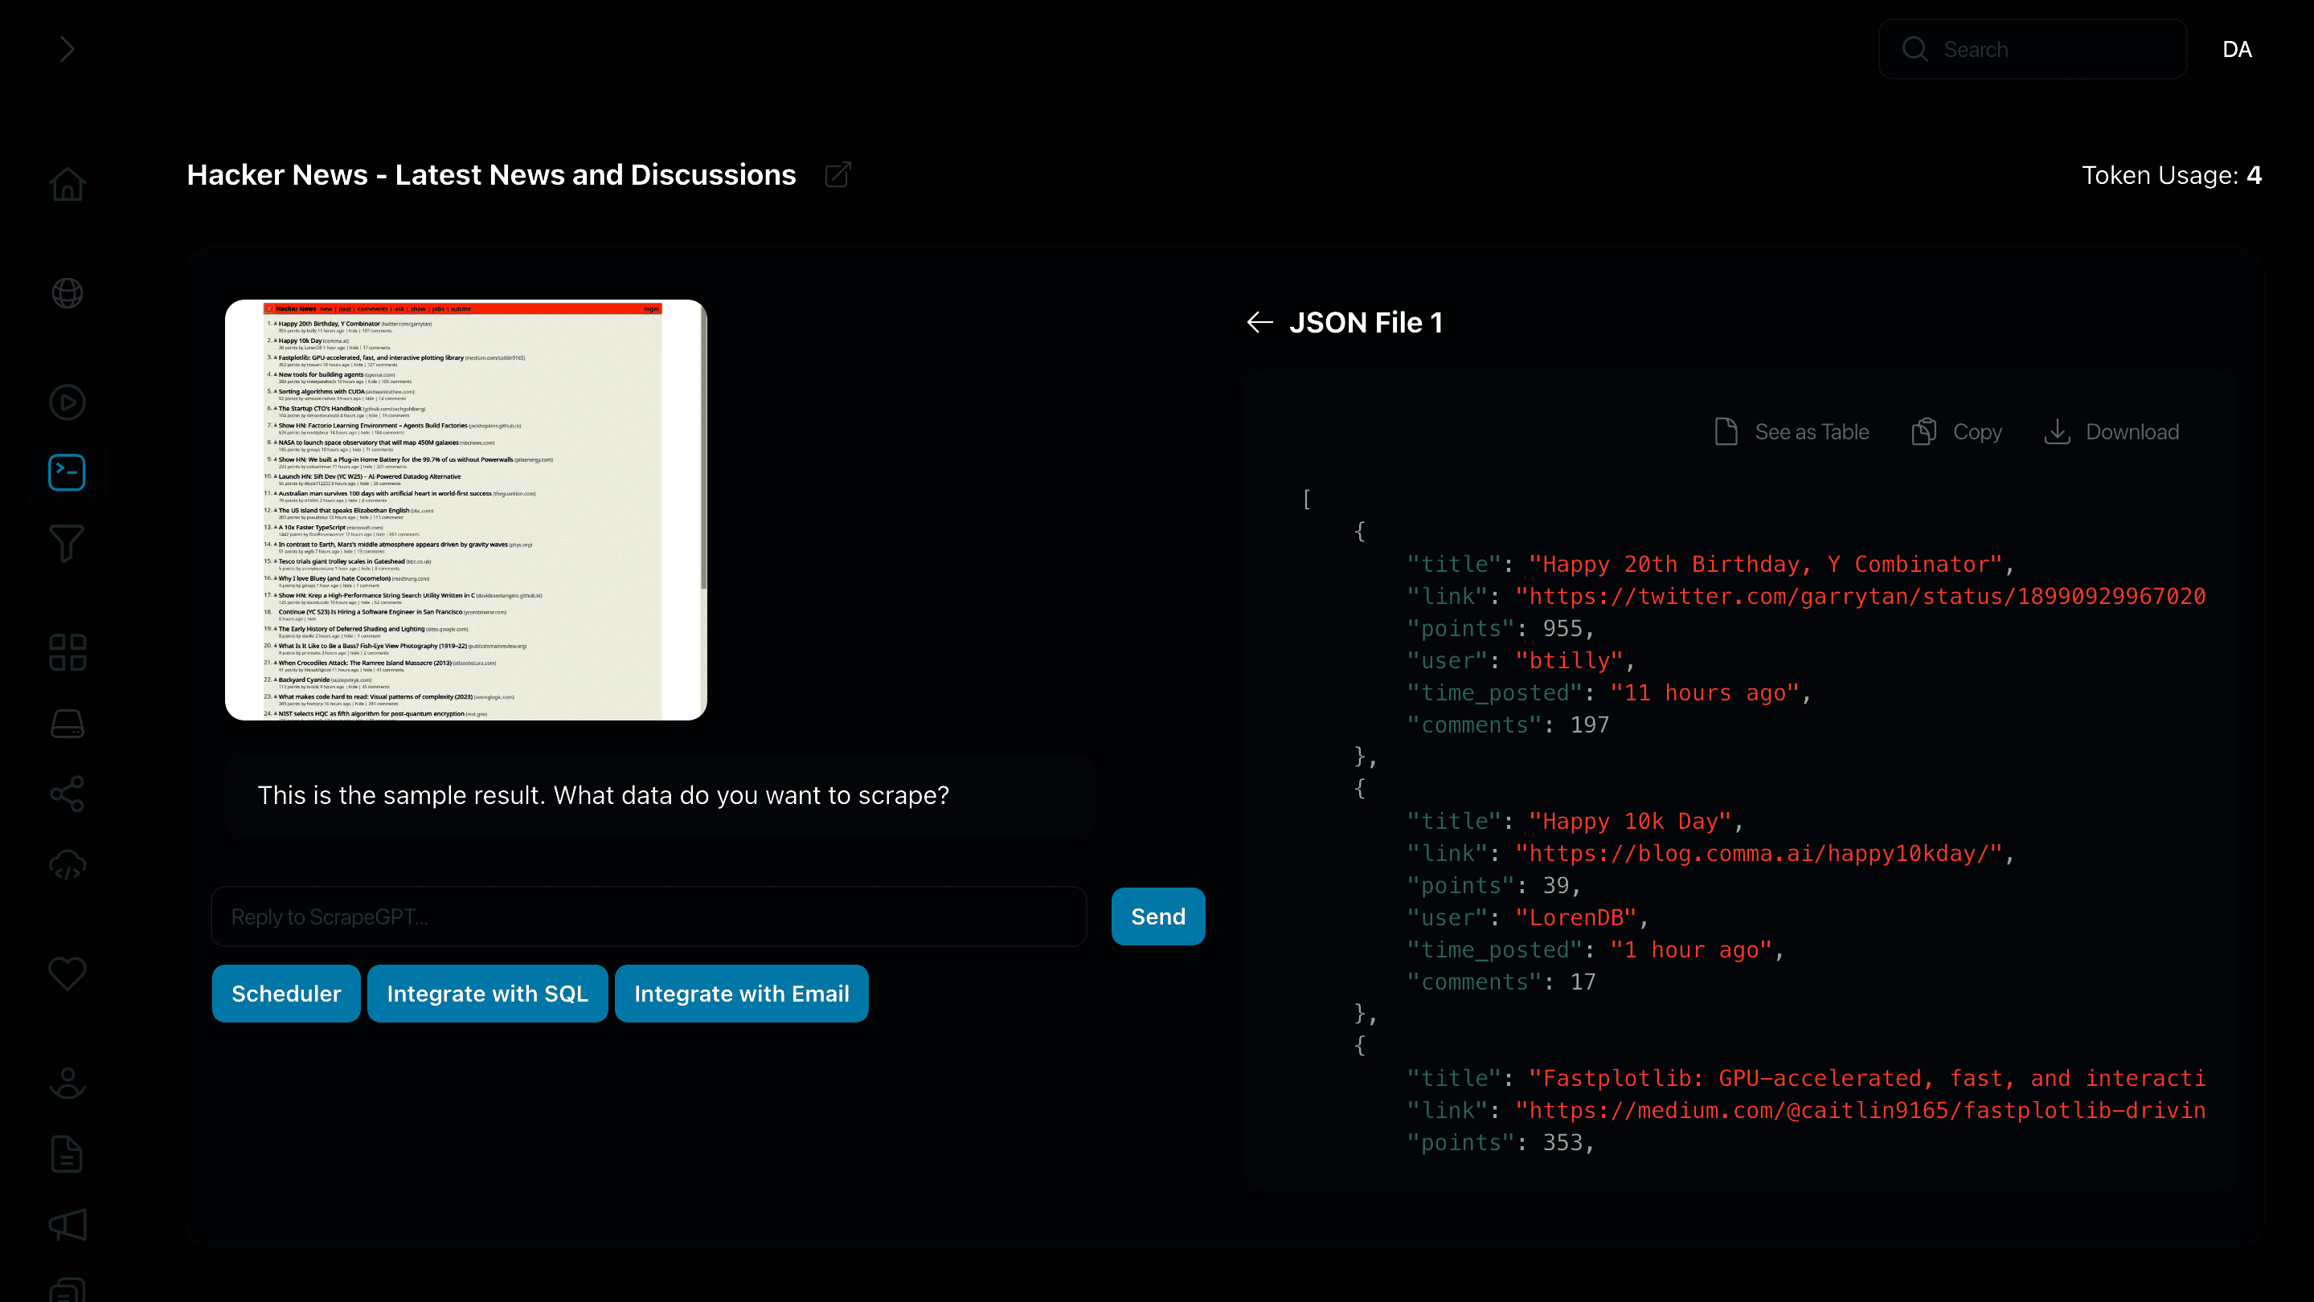Open the Hacker News screenshot thumbnail

pyautogui.click(x=465, y=509)
